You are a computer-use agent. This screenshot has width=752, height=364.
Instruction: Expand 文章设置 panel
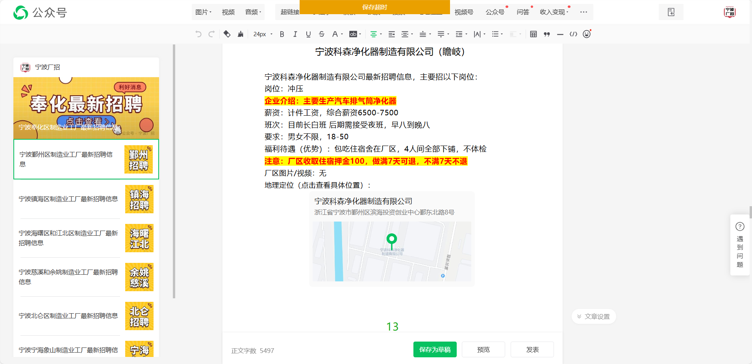tap(594, 316)
